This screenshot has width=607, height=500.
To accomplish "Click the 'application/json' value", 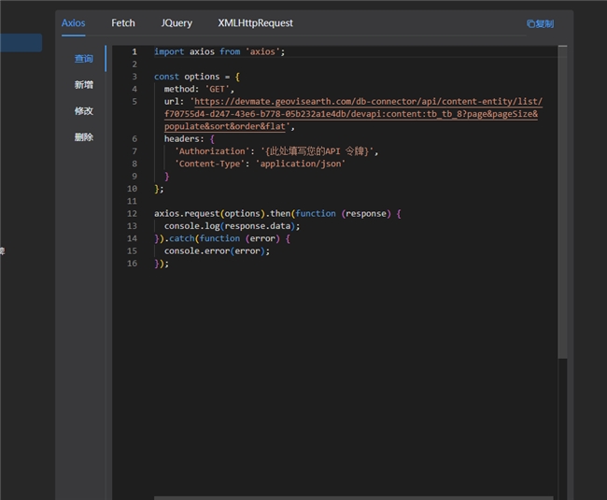I will coord(300,164).
